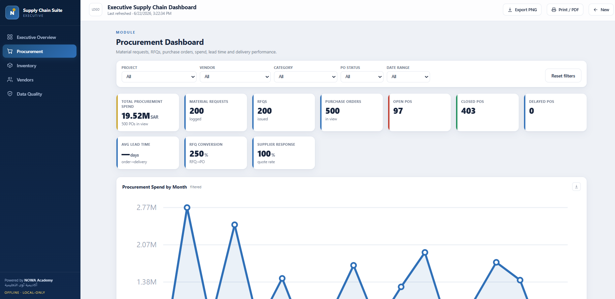Expand the PO Status dropdown
This screenshot has width=615, height=299.
pyautogui.click(x=362, y=76)
